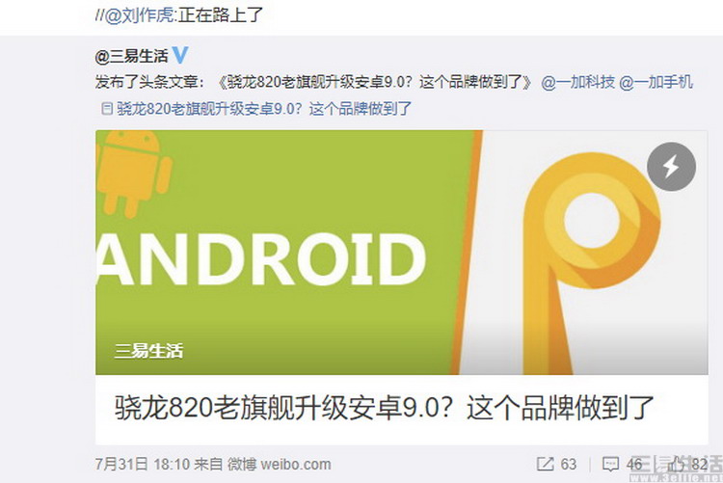
Task: Open the Android P article cover image
Action: 401,253
